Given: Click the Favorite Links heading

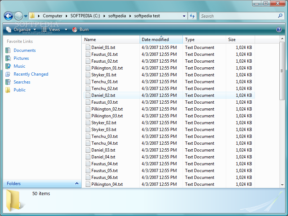Looking at the screenshot, I should (x=20, y=41).
